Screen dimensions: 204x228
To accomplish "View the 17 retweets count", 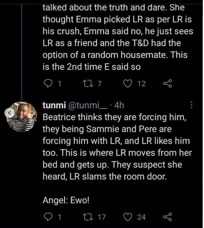I will point(101,217).
